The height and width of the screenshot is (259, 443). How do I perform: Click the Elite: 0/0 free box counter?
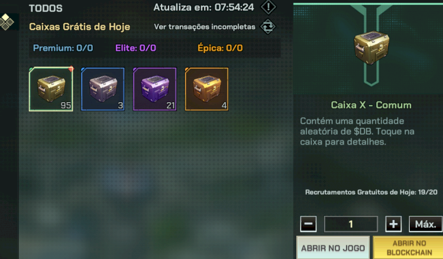[136, 48]
